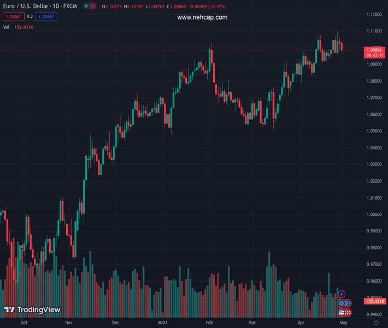Click the current price label 1.09866 on axis

(376, 50)
